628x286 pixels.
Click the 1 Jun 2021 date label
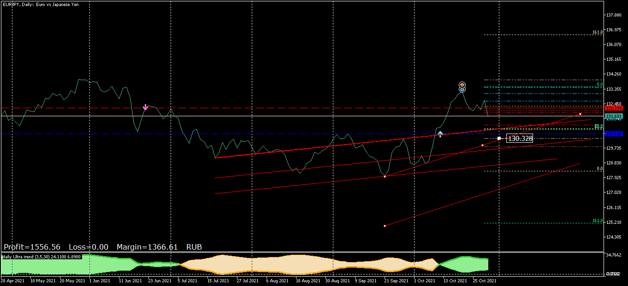click(99, 280)
